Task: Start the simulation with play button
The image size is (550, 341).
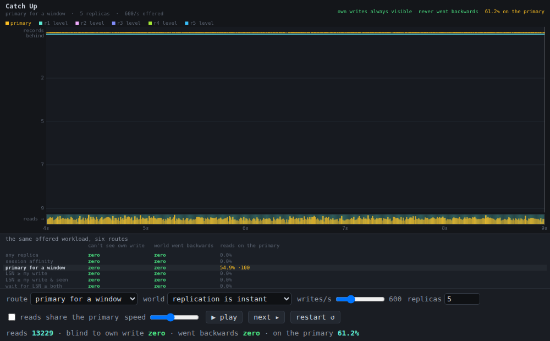Action: pos(224,317)
